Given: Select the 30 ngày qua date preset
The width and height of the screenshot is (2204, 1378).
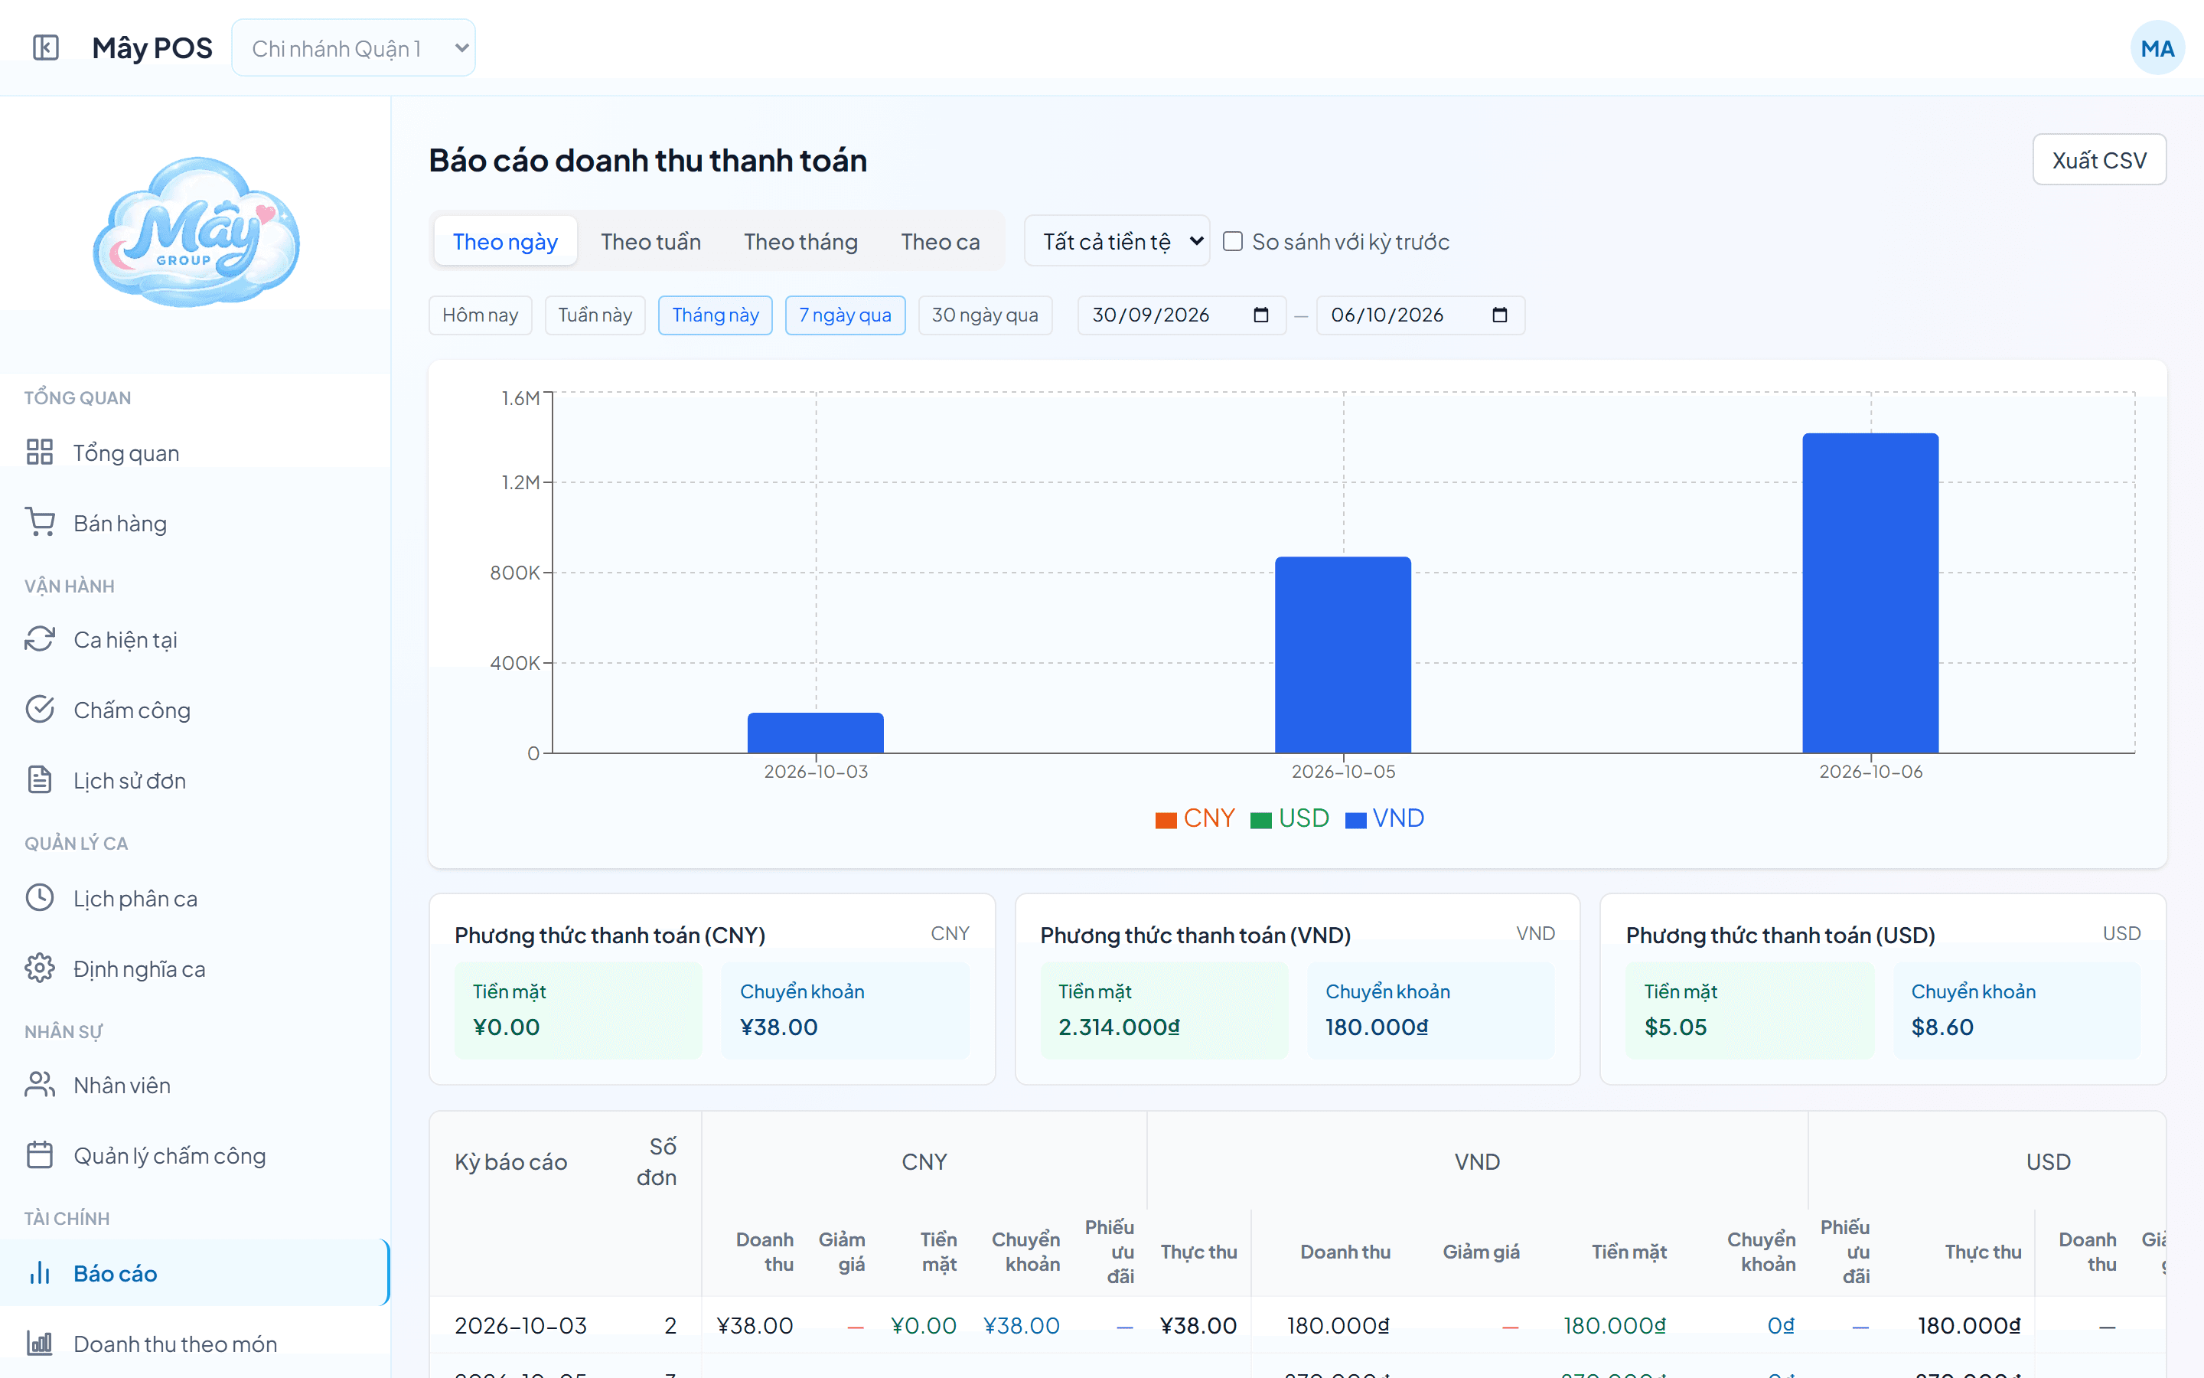Looking at the screenshot, I should coord(984,315).
